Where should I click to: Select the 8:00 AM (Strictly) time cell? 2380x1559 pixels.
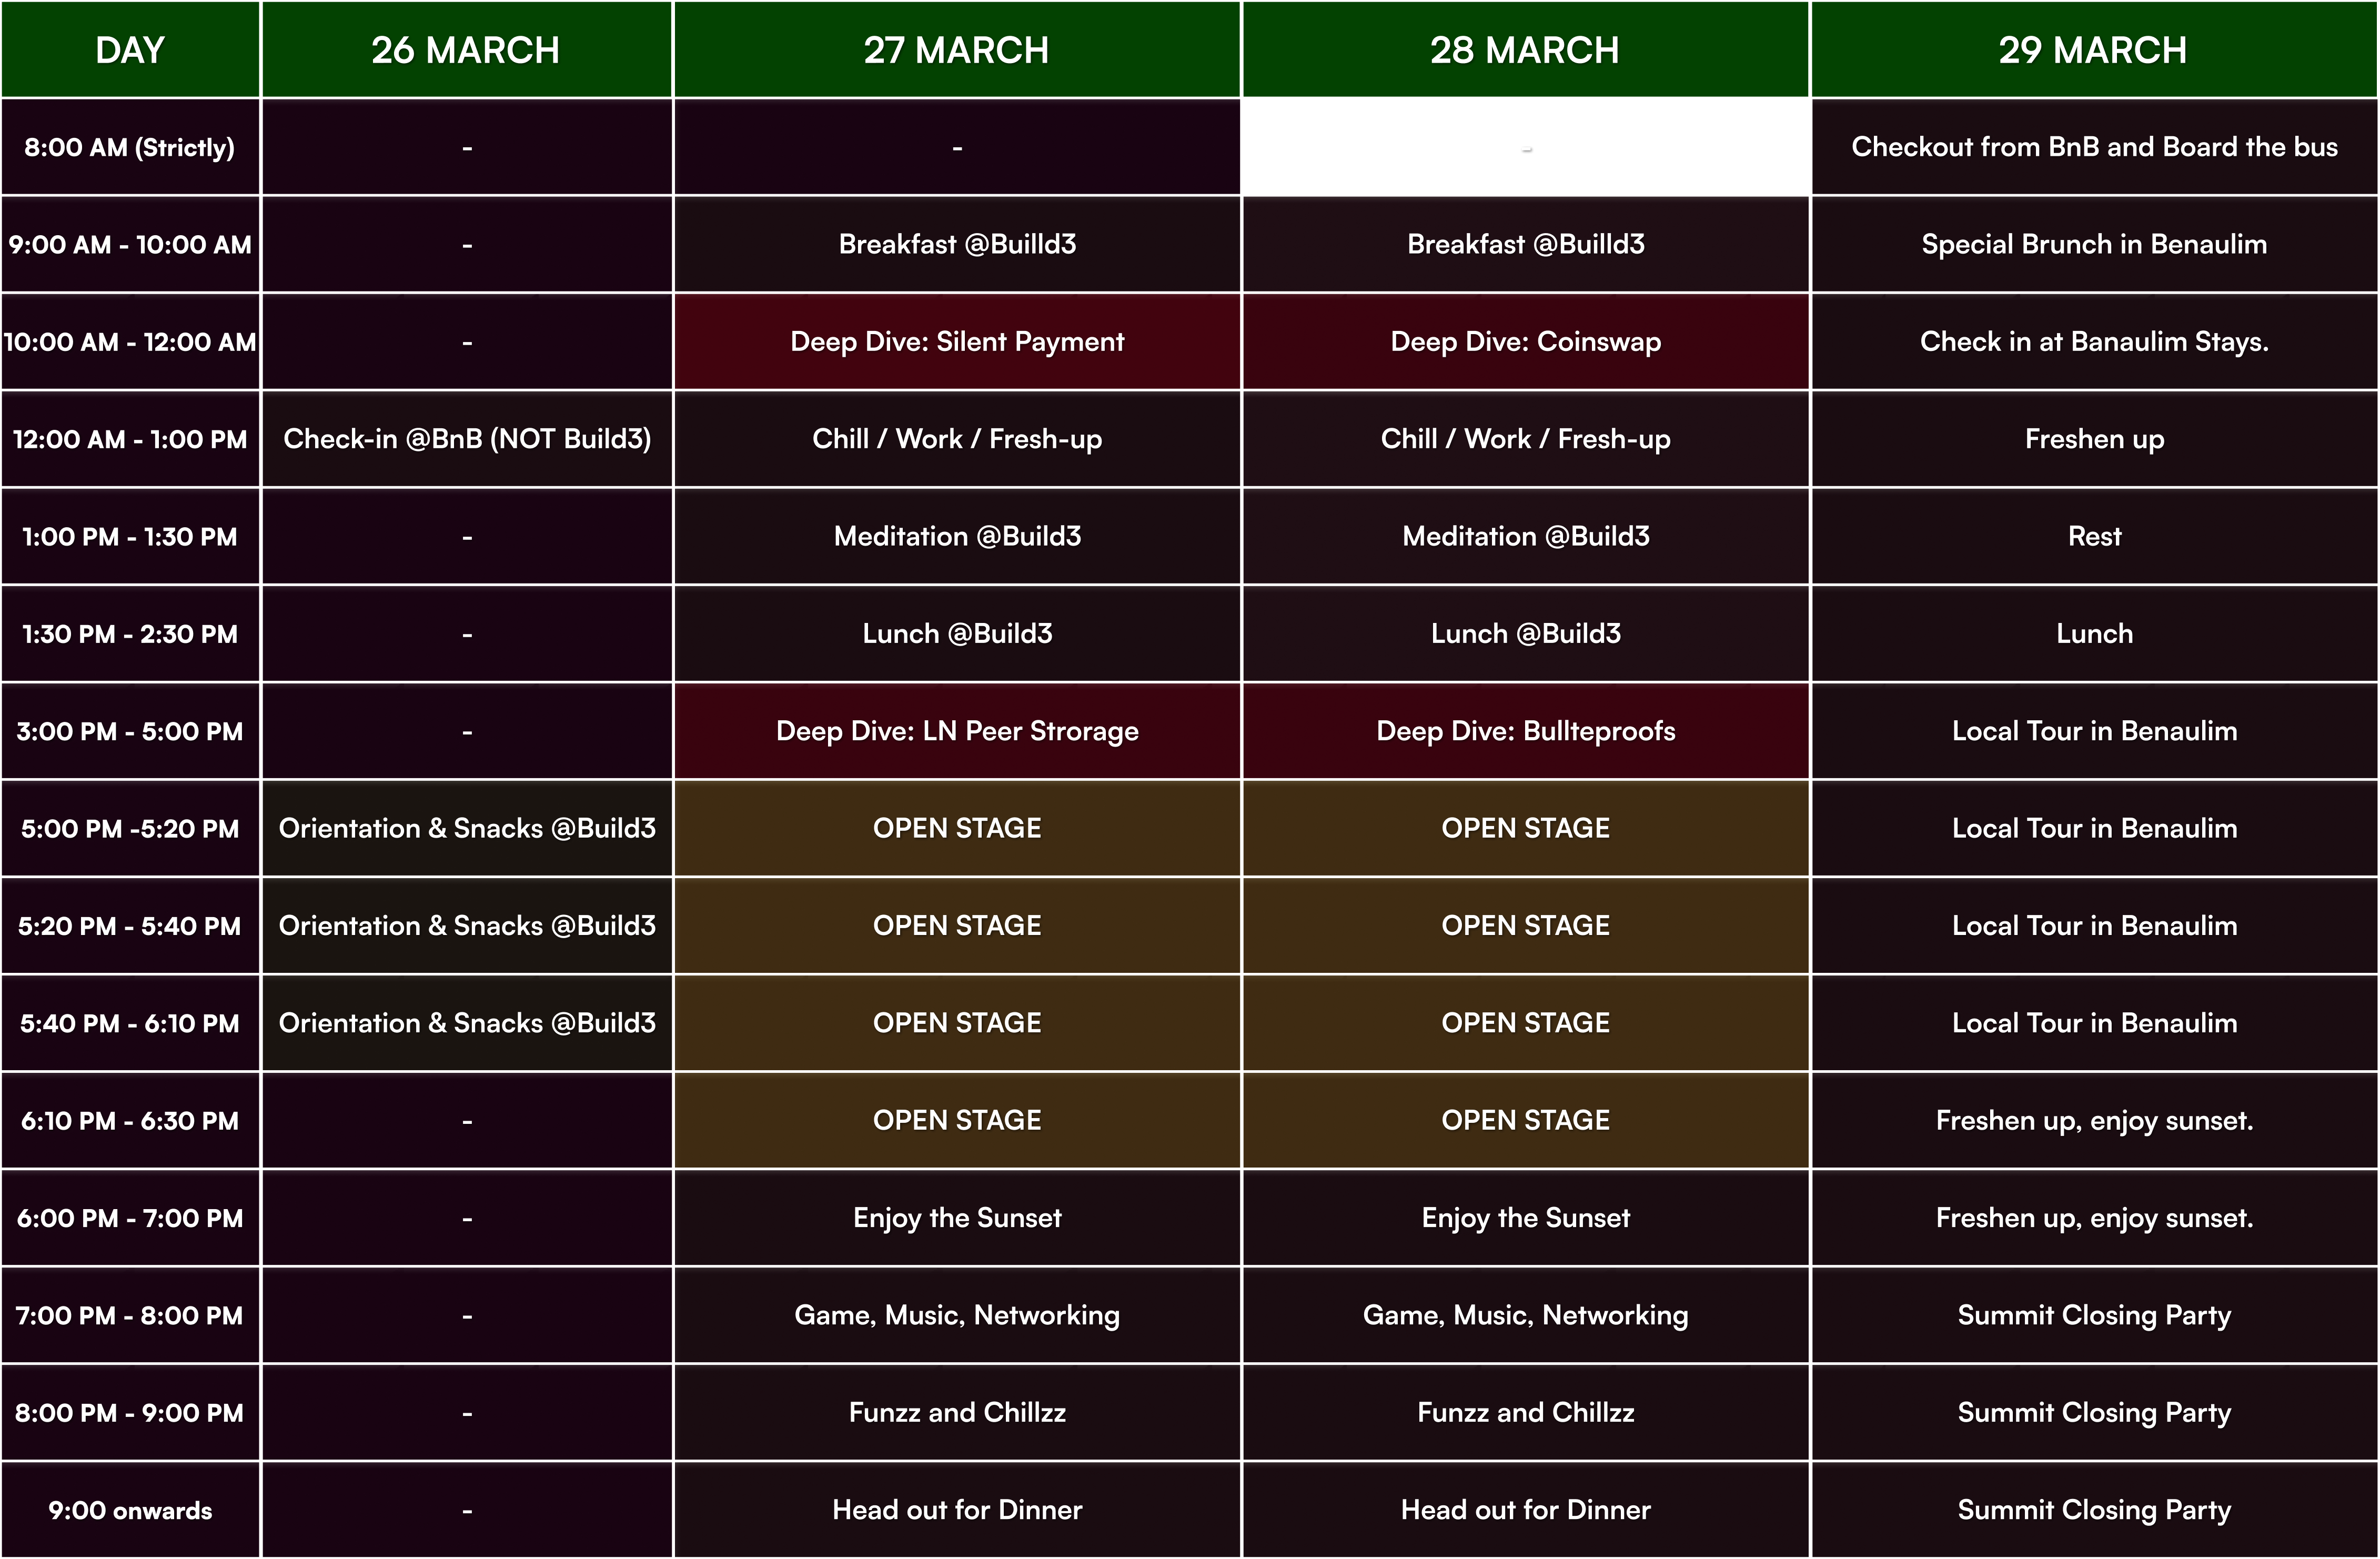tap(130, 147)
